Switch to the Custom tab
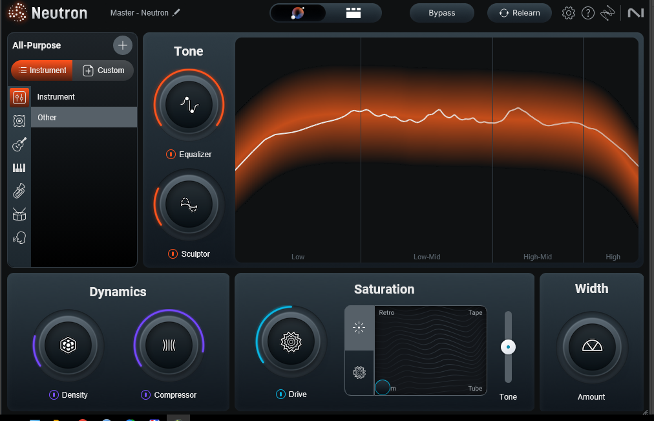The width and height of the screenshot is (654, 421). [x=103, y=70]
